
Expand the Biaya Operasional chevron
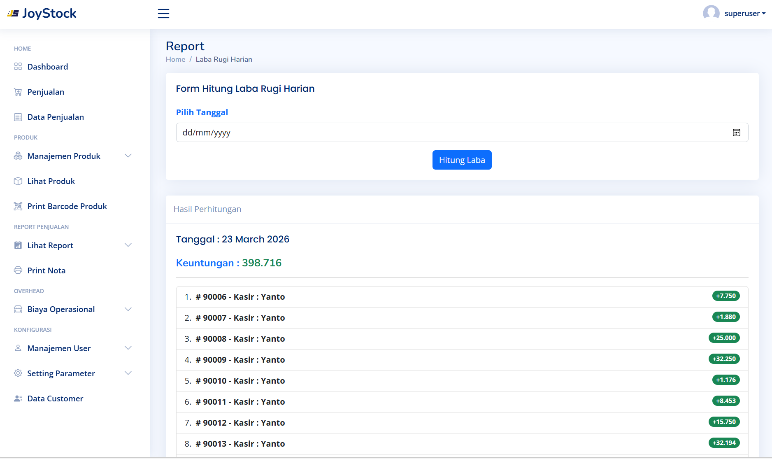[x=128, y=309]
